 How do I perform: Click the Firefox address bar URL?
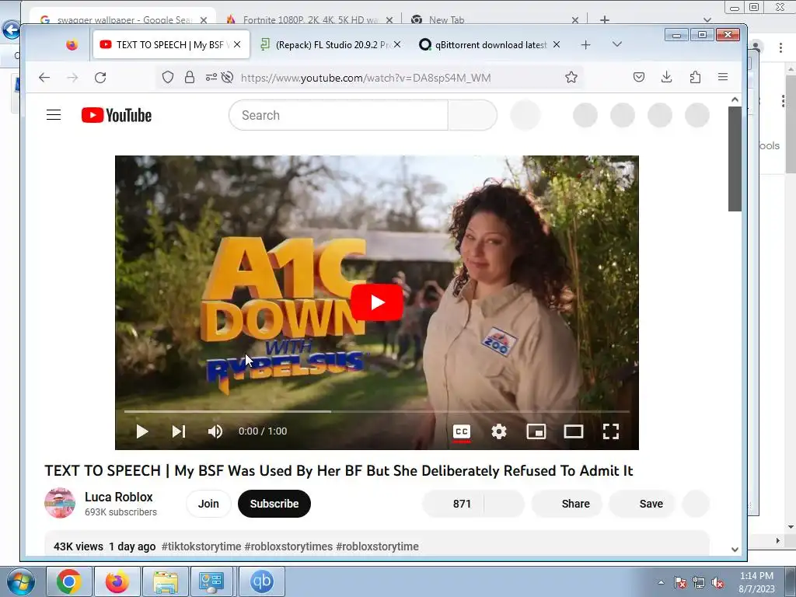(365, 78)
